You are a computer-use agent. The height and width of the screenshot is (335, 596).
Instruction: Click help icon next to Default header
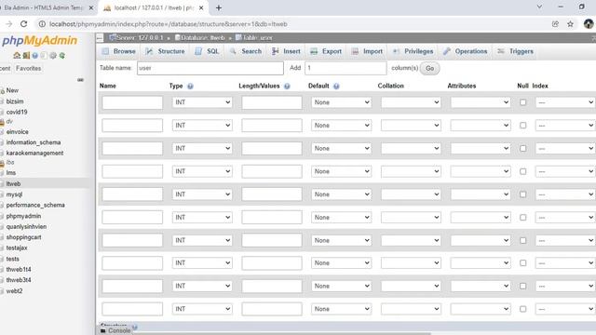coord(336,87)
